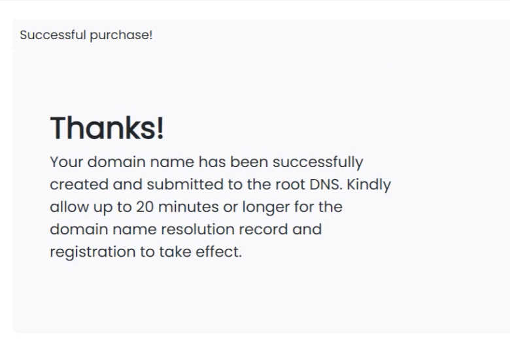Click the "Thanks!" heading
Screen dimensions: 510x346
tap(107, 129)
